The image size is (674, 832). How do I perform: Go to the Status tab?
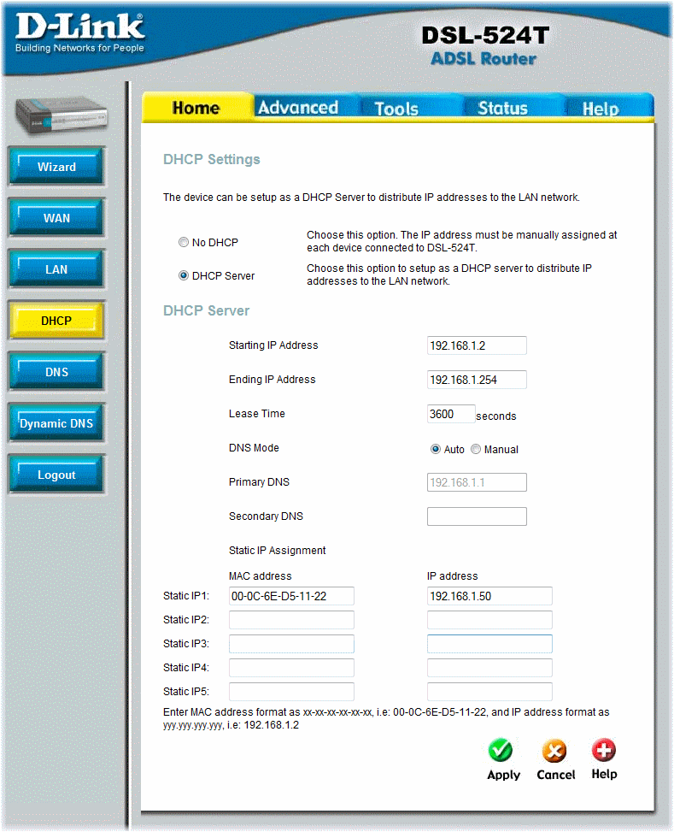(502, 109)
